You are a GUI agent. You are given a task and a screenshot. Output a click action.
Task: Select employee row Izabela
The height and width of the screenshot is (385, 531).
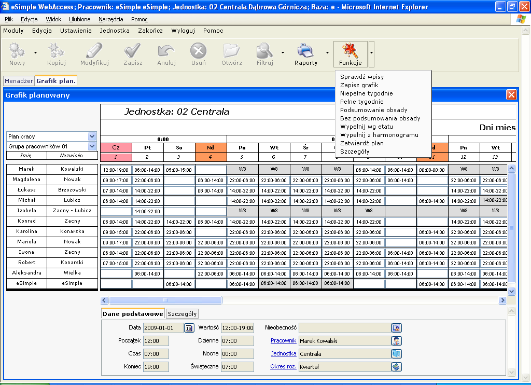tap(52, 211)
